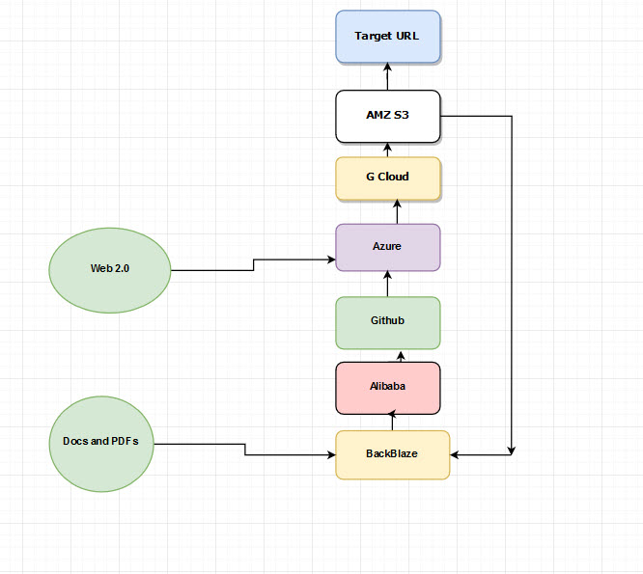This screenshot has height=574, width=643.
Task: Select arrow from BackBlaze to Alibaba
Action: click(392, 421)
